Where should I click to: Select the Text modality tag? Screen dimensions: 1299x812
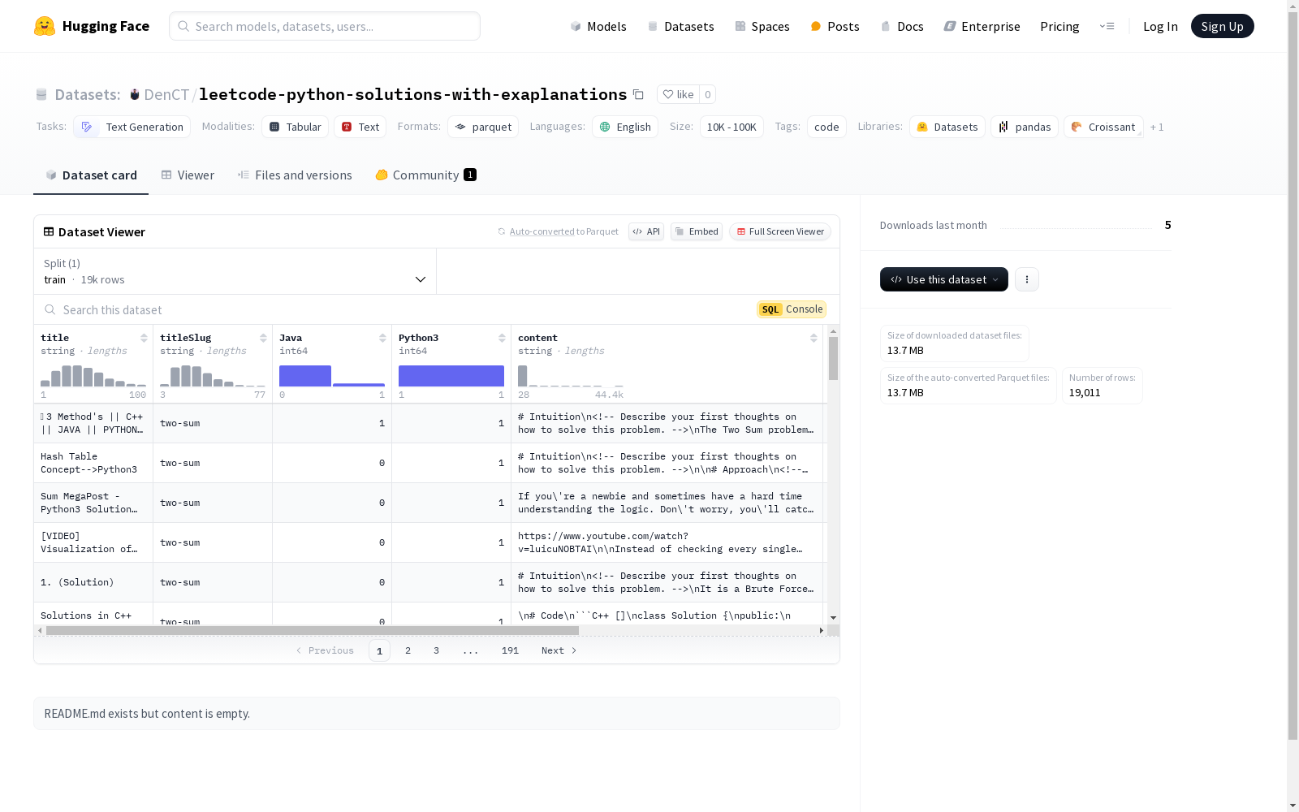pyautogui.click(x=360, y=127)
